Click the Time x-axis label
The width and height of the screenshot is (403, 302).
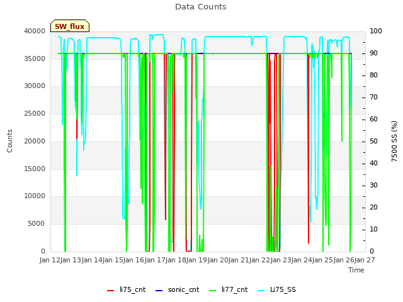pos(356,270)
